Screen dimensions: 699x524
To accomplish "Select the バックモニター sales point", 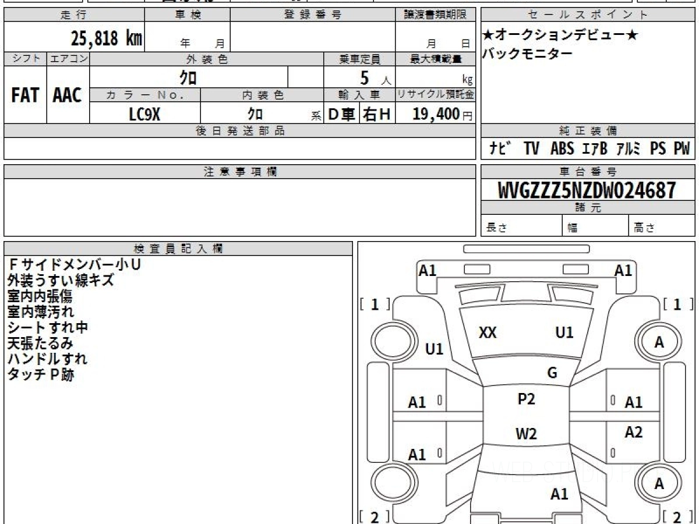I will click(x=527, y=54).
